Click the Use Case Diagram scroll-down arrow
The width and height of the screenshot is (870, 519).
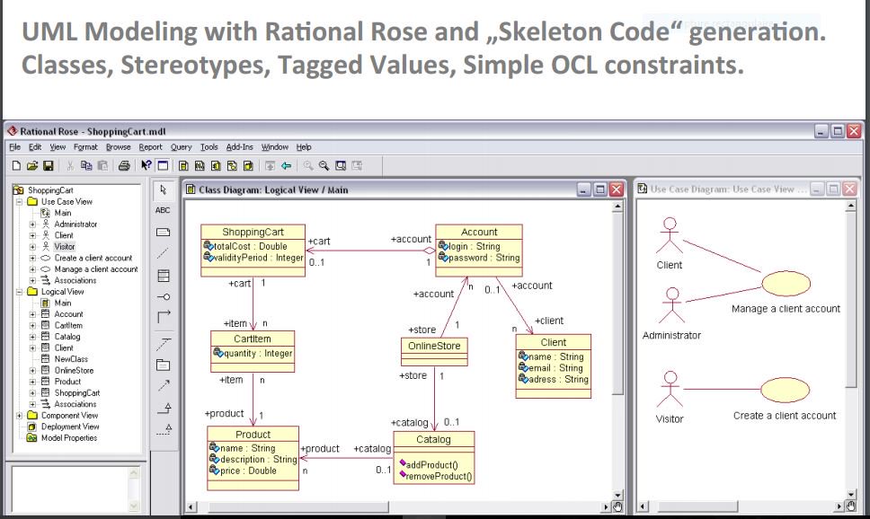851,494
